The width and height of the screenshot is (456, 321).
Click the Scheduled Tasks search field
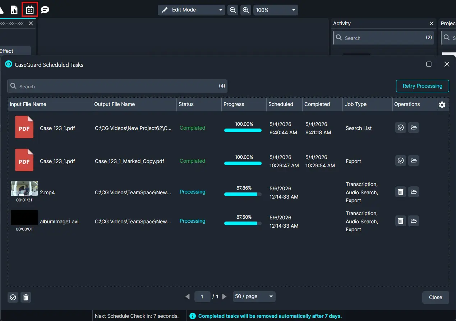118,86
